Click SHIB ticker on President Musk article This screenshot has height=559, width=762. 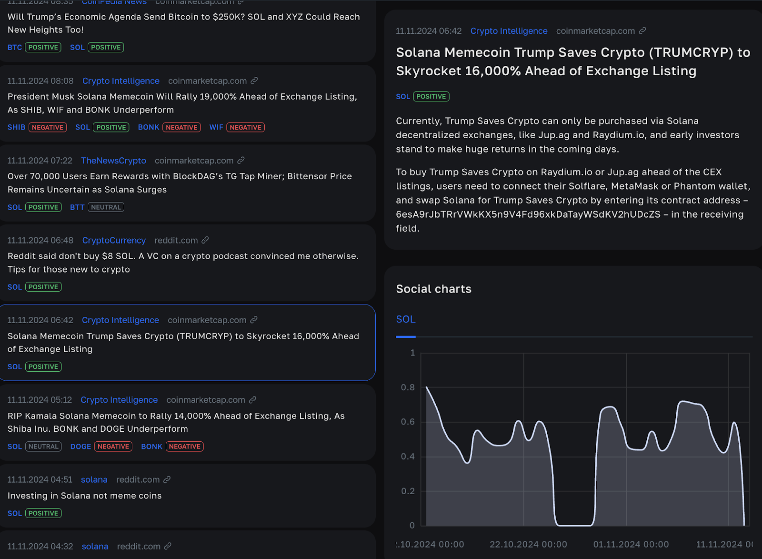coord(16,127)
